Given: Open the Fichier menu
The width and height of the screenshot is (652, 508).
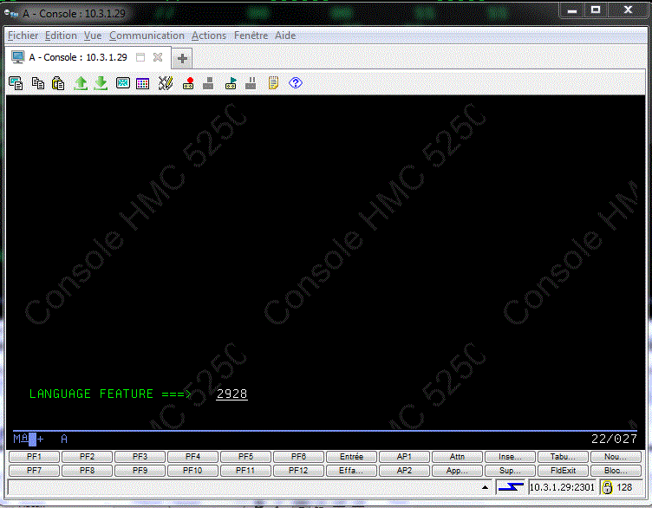Looking at the screenshot, I should pyautogui.click(x=23, y=36).
